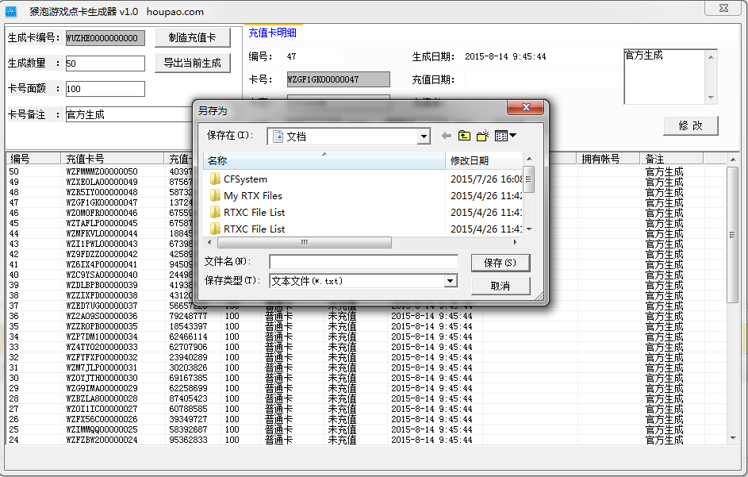Click the 拥有帐号 column header

[x=608, y=159]
